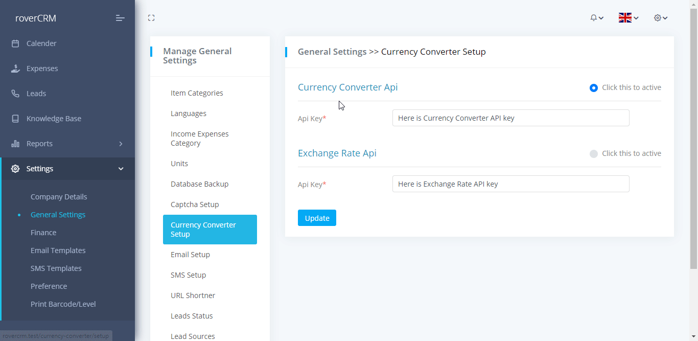The height and width of the screenshot is (341, 698).
Task: Click the Leads phone icon
Action: pos(15,94)
